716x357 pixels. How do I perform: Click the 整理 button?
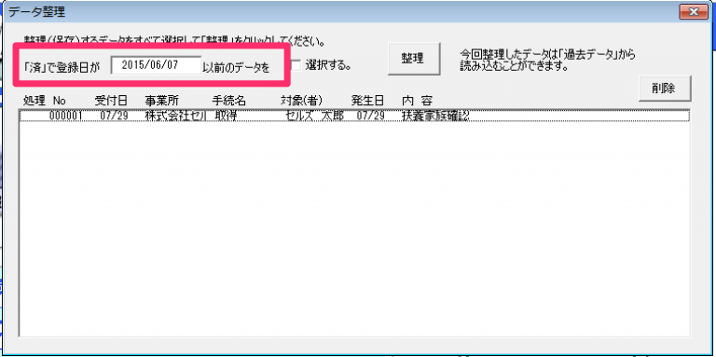pos(414,59)
